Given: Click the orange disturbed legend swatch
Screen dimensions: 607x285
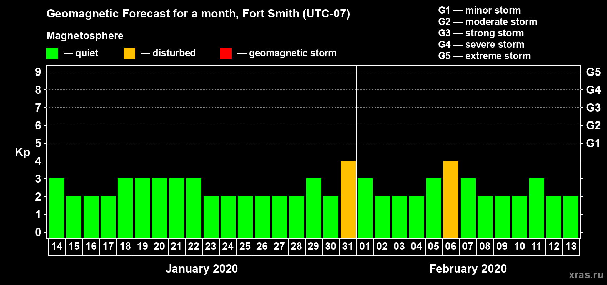Looking at the screenshot, I should 129,54.
